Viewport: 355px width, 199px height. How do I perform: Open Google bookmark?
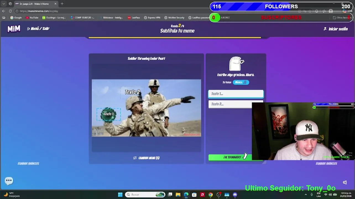(x=16, y=18)
